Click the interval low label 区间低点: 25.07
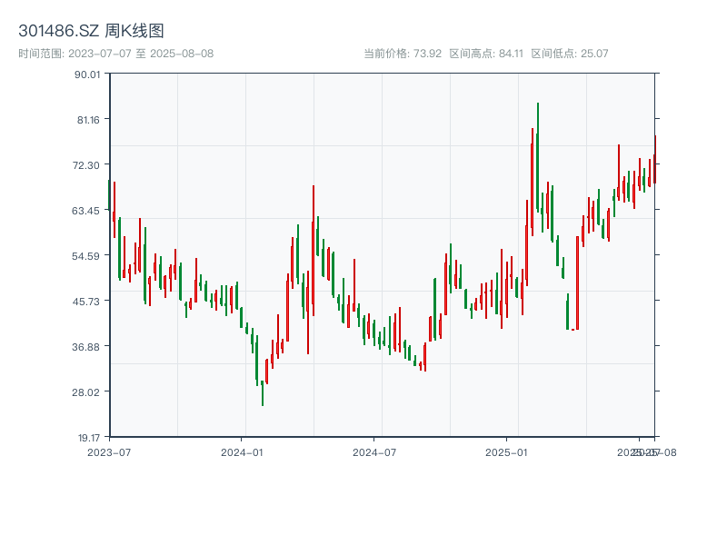727x545 pixels. click(x=570, y=54)
